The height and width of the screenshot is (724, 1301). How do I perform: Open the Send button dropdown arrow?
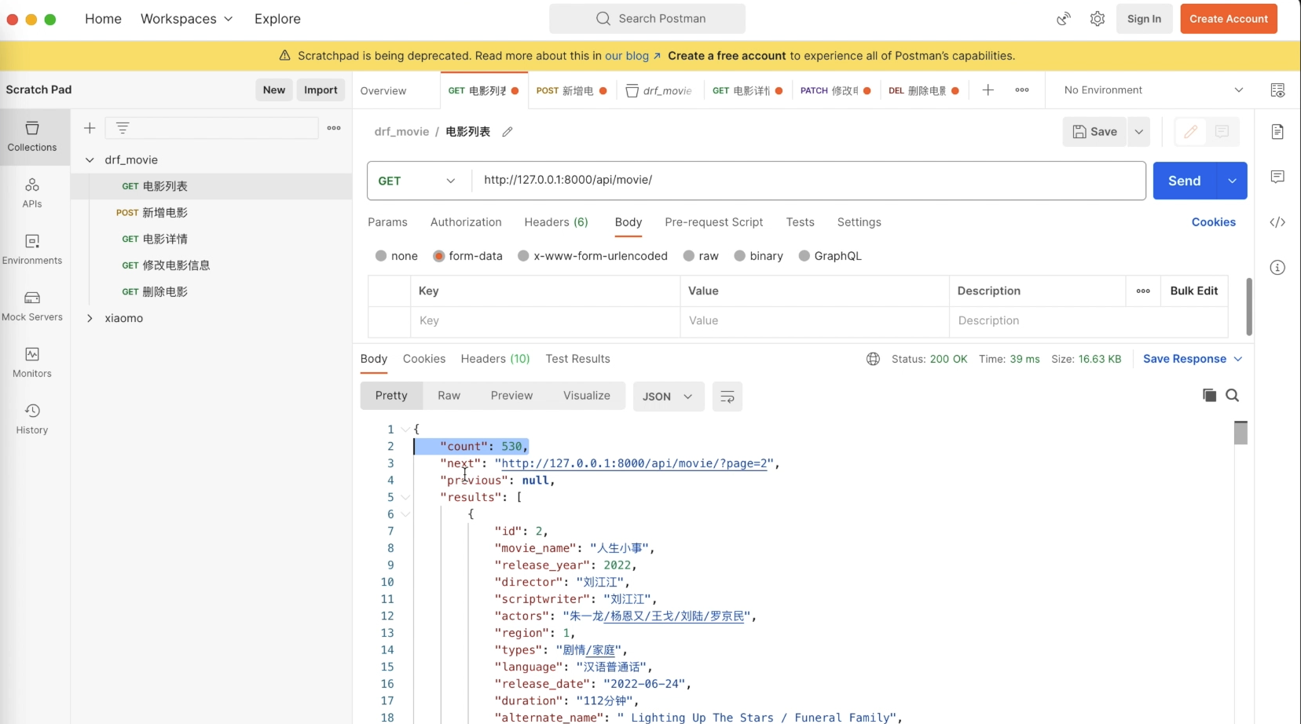click(1232, 181)
